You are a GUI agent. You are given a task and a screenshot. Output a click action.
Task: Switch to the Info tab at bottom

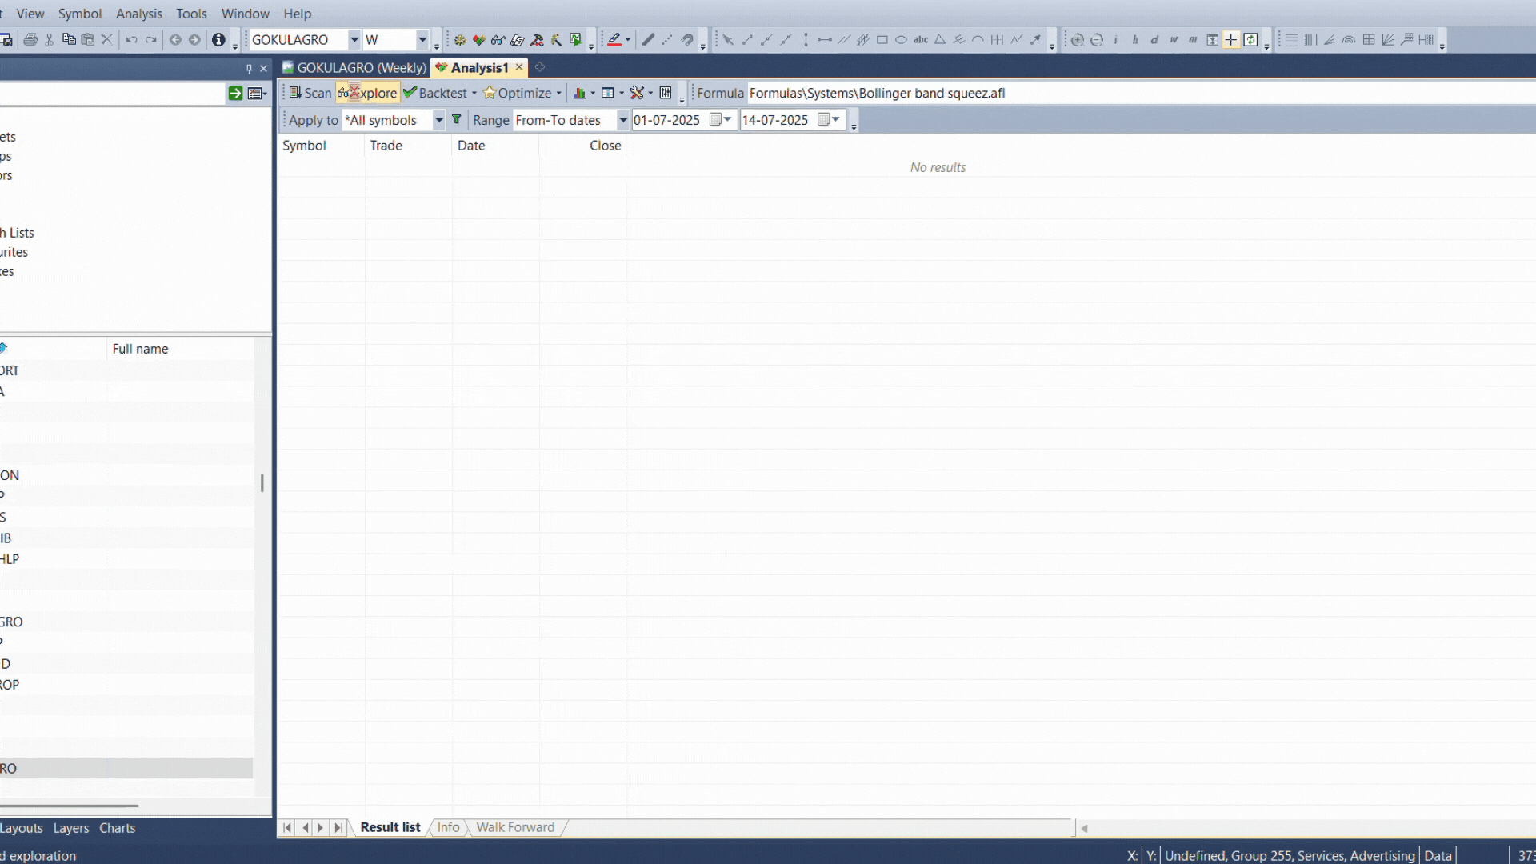[x=448, y=827]
